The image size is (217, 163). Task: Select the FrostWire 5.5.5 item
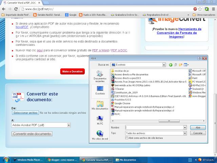(121, 99)
